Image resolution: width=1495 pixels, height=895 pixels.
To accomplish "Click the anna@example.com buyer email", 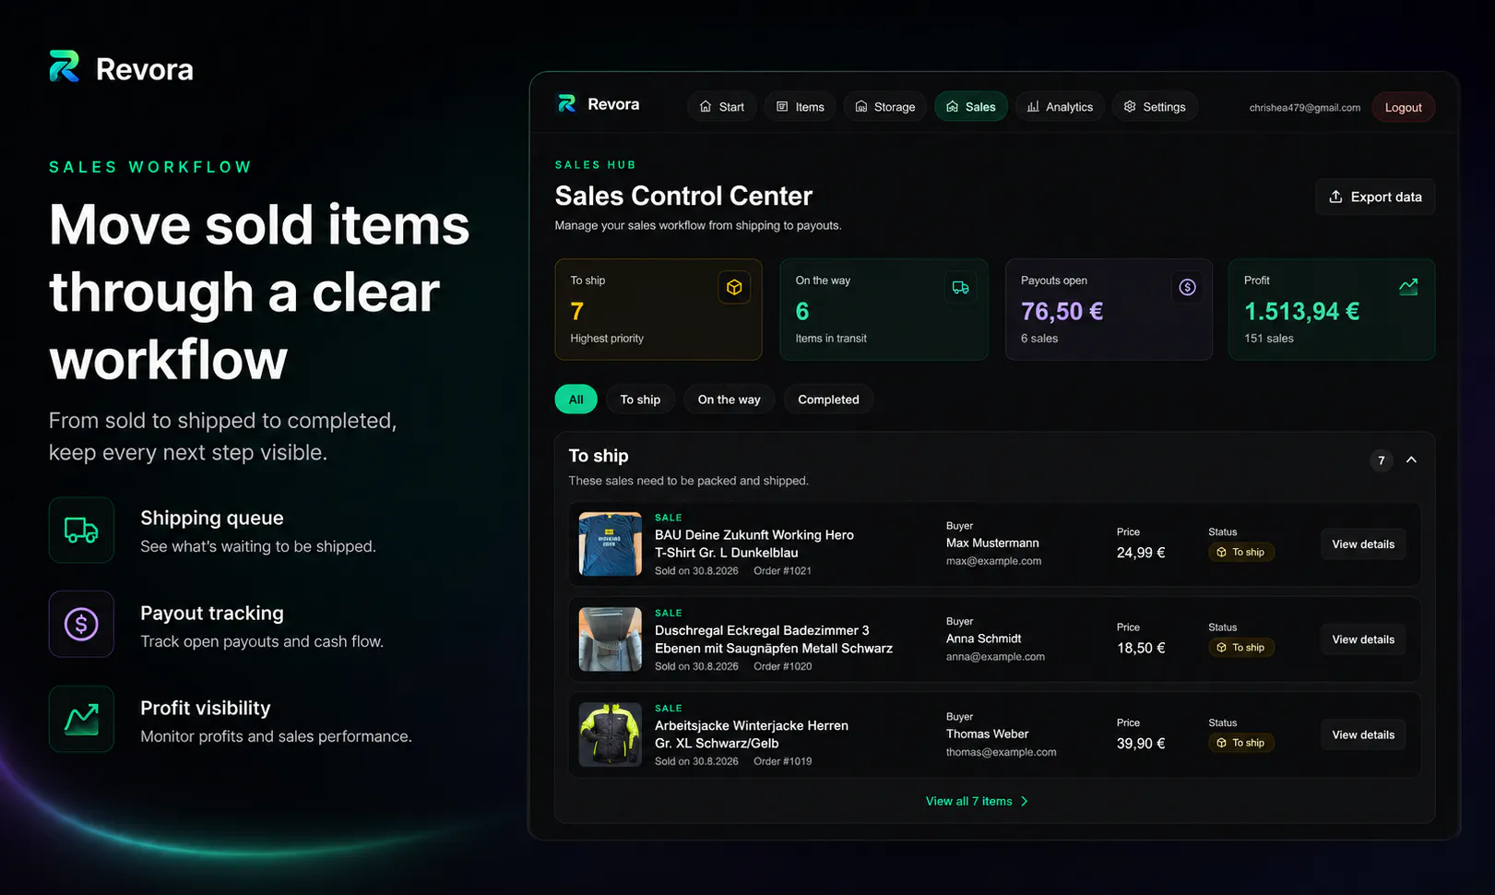I will [995, 657].
